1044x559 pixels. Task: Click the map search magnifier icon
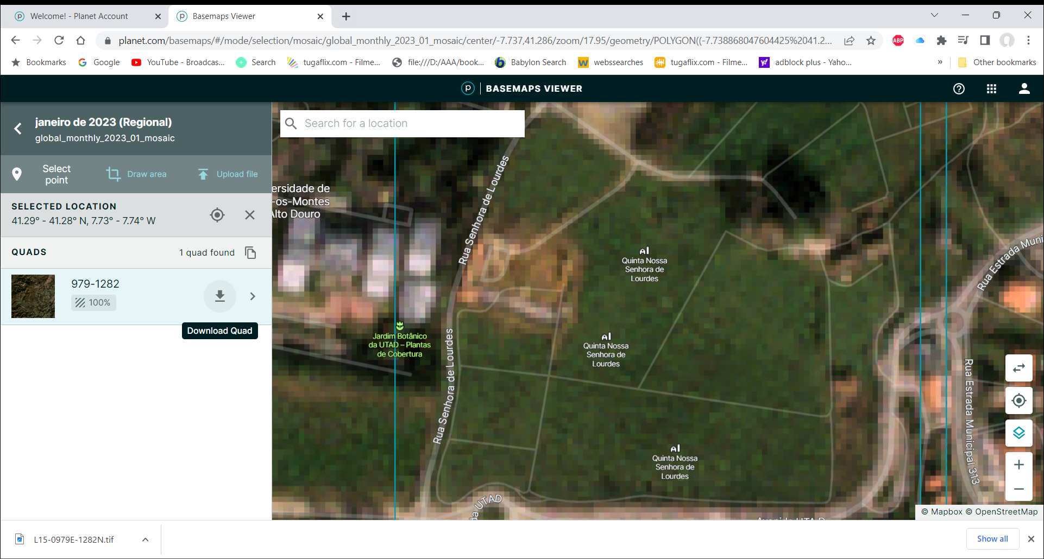click(291, 124)
